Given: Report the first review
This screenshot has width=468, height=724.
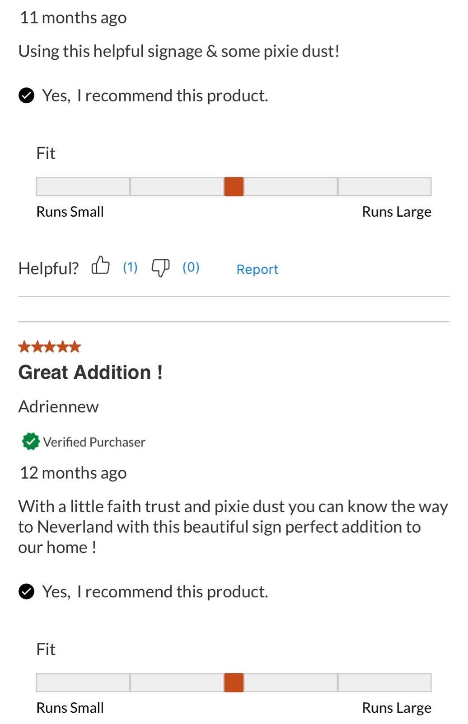Looking at the screenshot, I should coord(257,269).
